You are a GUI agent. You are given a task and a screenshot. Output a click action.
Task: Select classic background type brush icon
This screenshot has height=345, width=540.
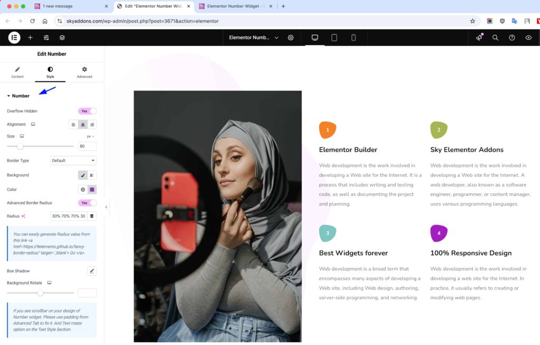[x=83, y=175]
